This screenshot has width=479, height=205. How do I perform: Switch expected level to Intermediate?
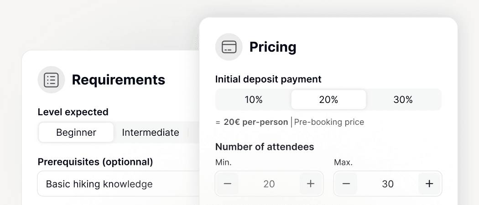[x=151, y=133]
